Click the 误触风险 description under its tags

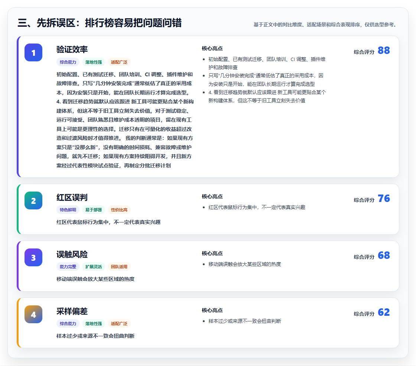95,279
